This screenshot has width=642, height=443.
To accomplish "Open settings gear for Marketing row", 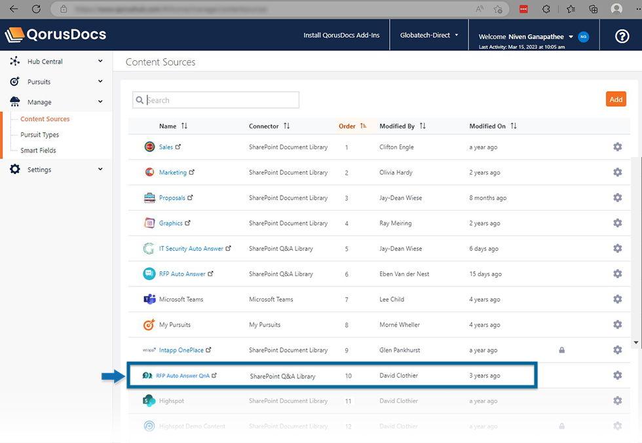I will tap(617, 172).
